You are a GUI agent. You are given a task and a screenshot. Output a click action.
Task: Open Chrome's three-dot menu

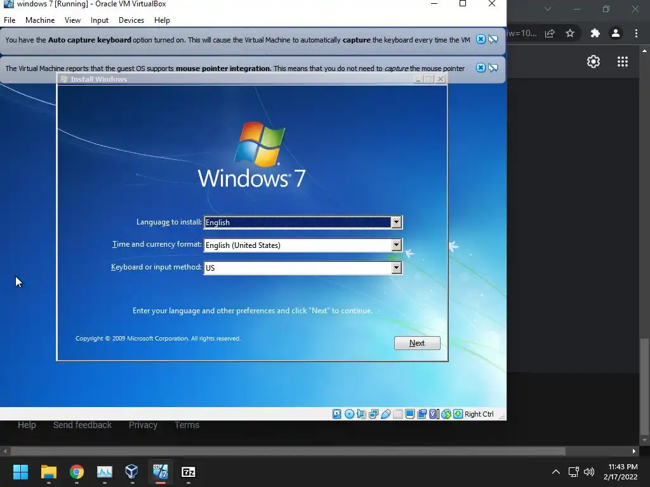click(x=636, y=33)
